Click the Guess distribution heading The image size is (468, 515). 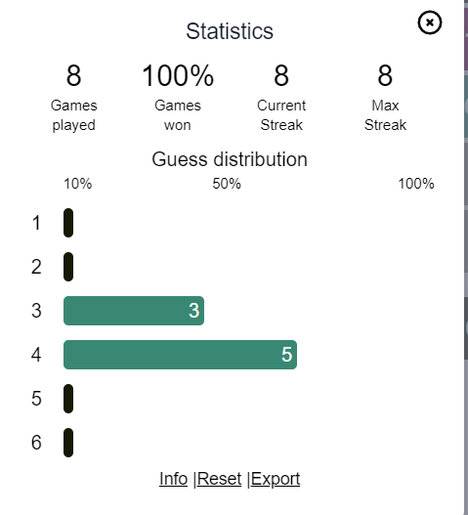coord(230,159)
